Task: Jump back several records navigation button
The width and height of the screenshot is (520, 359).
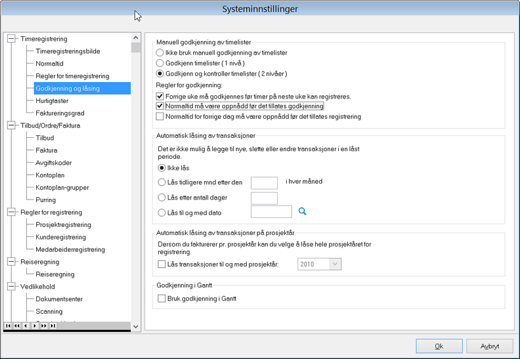Action: [x=17, y=326]
